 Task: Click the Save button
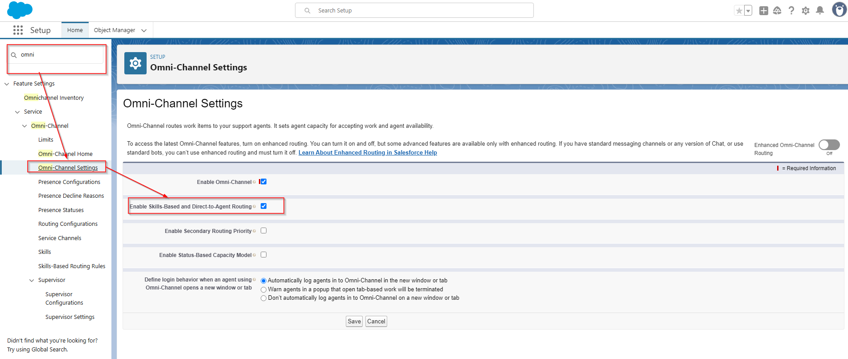click(354, 321)
